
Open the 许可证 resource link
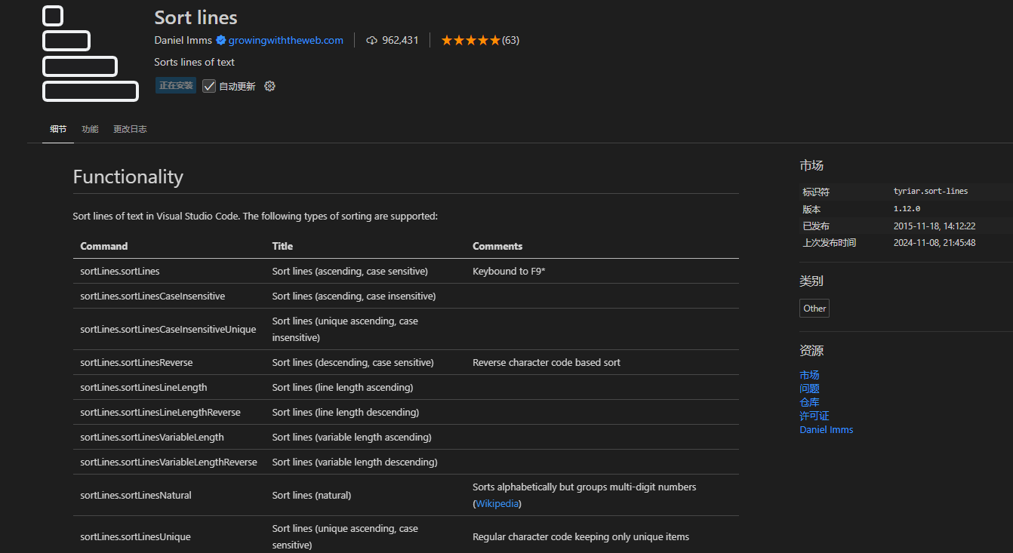814,416
